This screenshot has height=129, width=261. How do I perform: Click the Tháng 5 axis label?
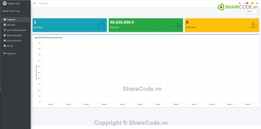pos(122,104)
